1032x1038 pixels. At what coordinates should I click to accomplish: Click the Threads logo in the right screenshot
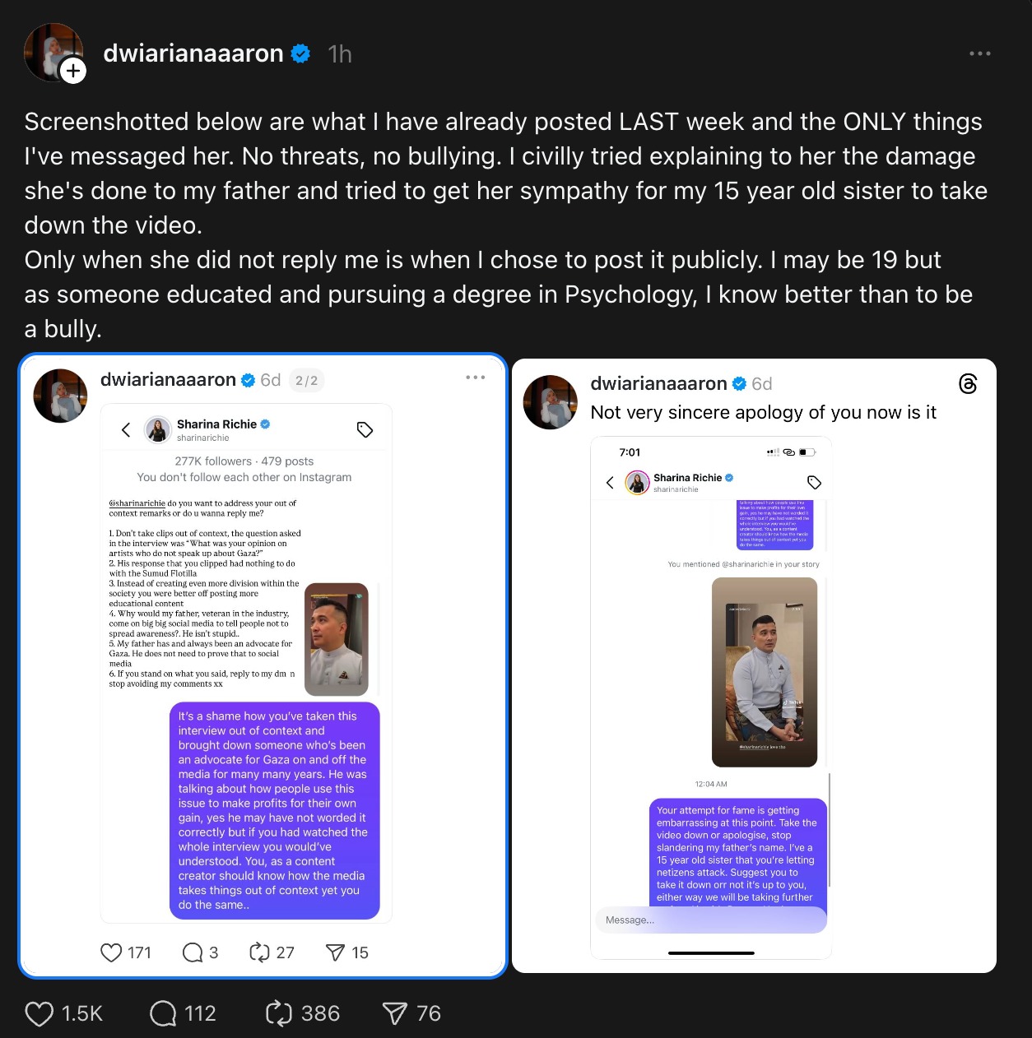point(969,384)
